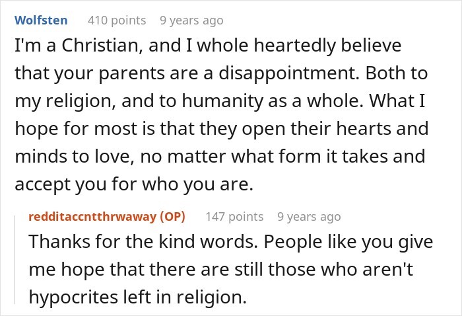This screenshot has width=462, height=316.
Task: Open the redditaccntthrwaway username link
Action: (92, 217)
